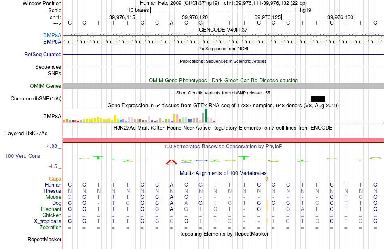Click the Sequences track label
Viewport: 384px width, 249px height.
(x=48, y=67)
